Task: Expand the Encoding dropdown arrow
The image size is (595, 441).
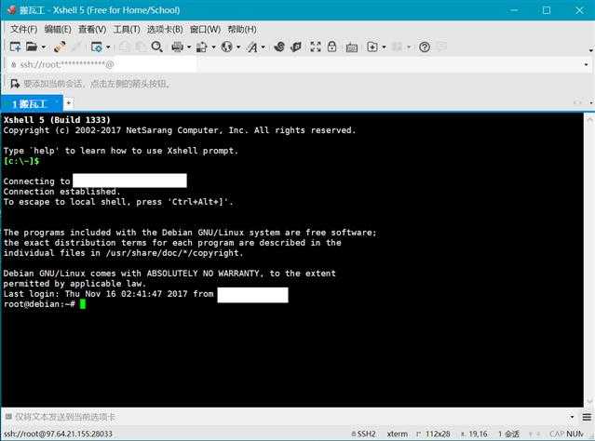Action: pyautogui.click(x=238, y=47)
